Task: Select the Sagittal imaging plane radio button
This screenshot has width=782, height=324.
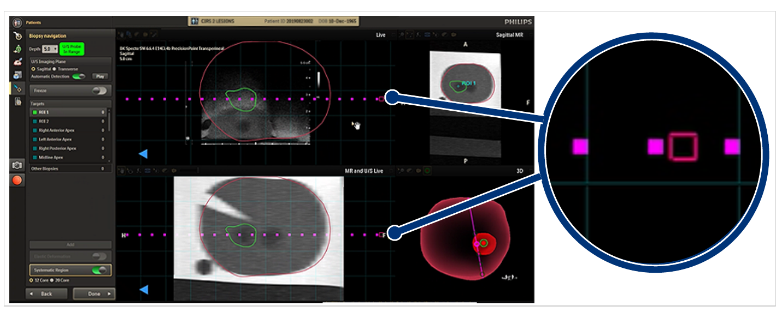Action: coord(33,69)
